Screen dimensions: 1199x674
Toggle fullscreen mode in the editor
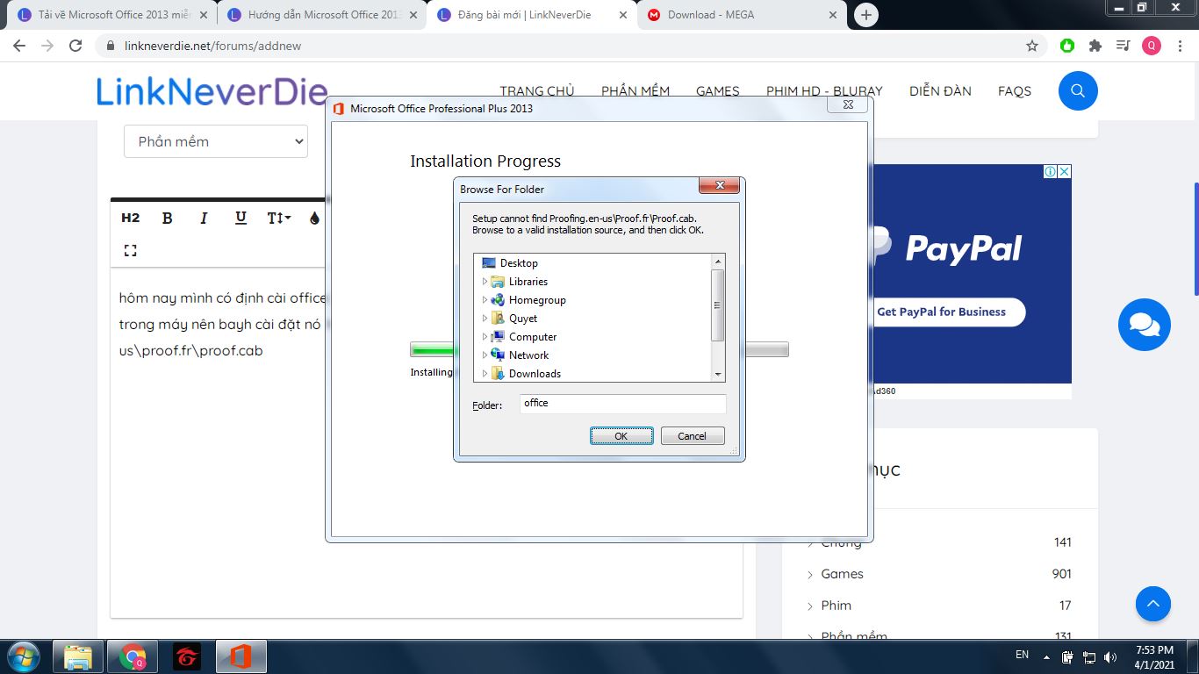[131, 250]
